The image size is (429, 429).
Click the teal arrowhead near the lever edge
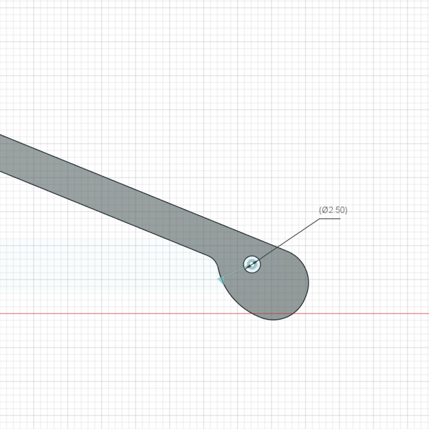(x=221, y=280)
